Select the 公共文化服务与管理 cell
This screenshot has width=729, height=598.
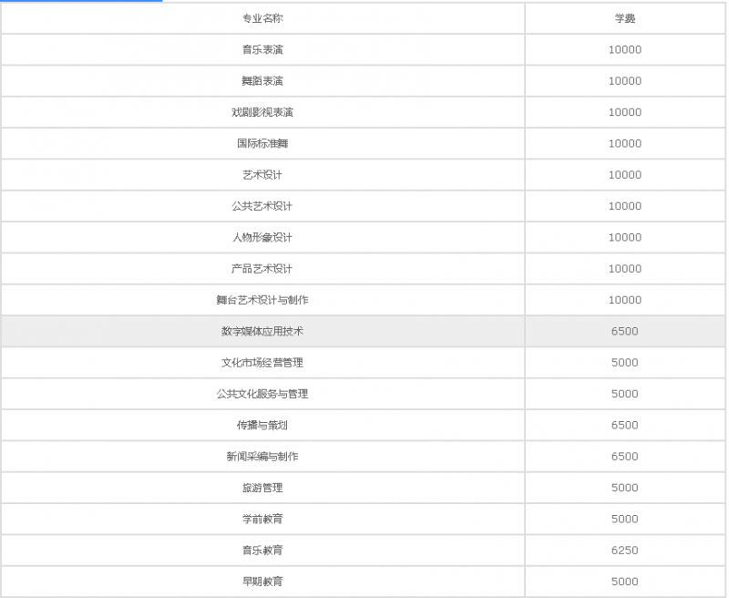(x=262, y=394)
